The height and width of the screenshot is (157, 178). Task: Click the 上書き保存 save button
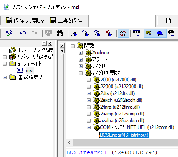coord(66,21)
